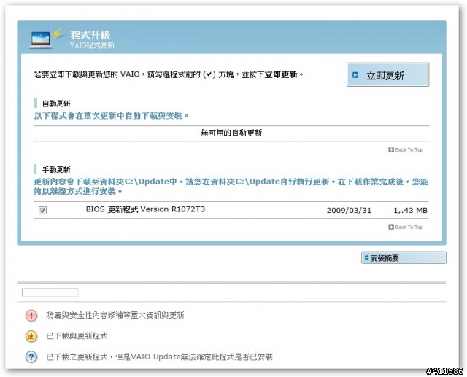Click the empty input box above legend
Image resolution: width=467 pixels, height=377 pixels.
pos(50,292)
